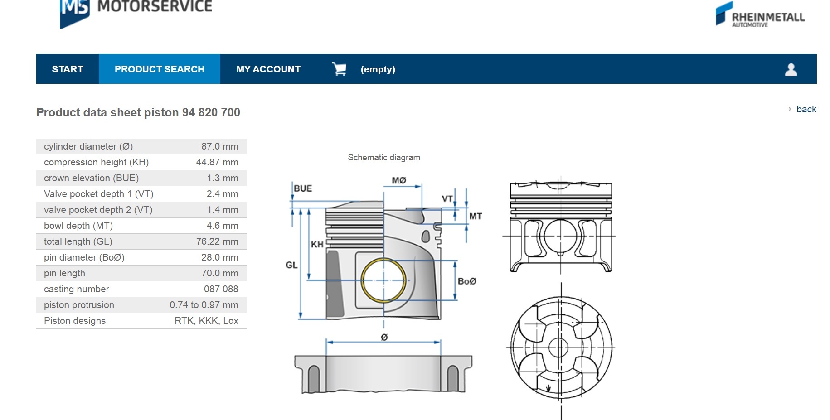Select the compression height (KH) row
This screenshot has height=420, width=830.
coord(141,162)
